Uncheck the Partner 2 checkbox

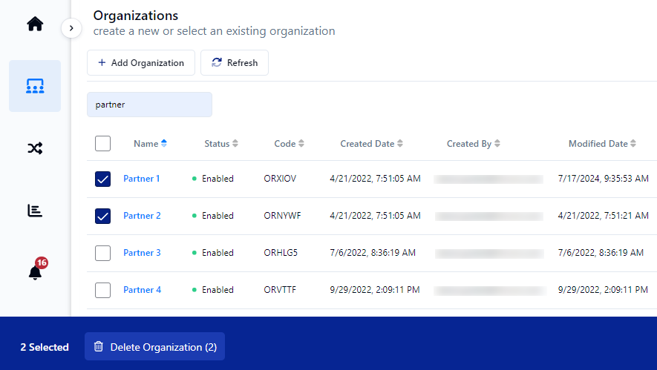(103, 216)
